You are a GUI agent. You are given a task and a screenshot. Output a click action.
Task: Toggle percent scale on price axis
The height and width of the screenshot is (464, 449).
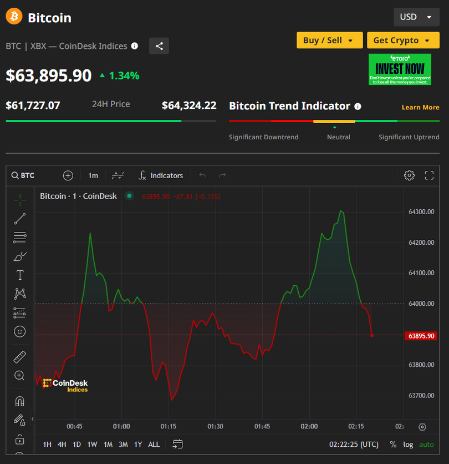[x=393, y=444]
